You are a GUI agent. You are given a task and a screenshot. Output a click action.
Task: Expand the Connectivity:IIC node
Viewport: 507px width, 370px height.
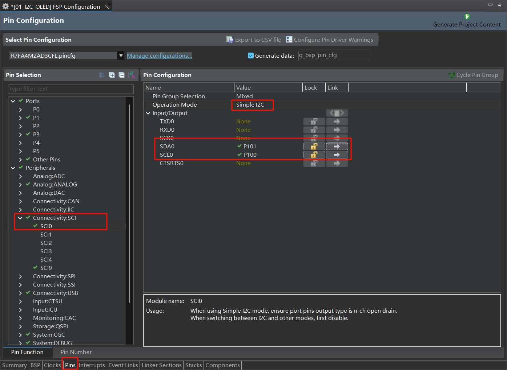(x=20, y=210)
